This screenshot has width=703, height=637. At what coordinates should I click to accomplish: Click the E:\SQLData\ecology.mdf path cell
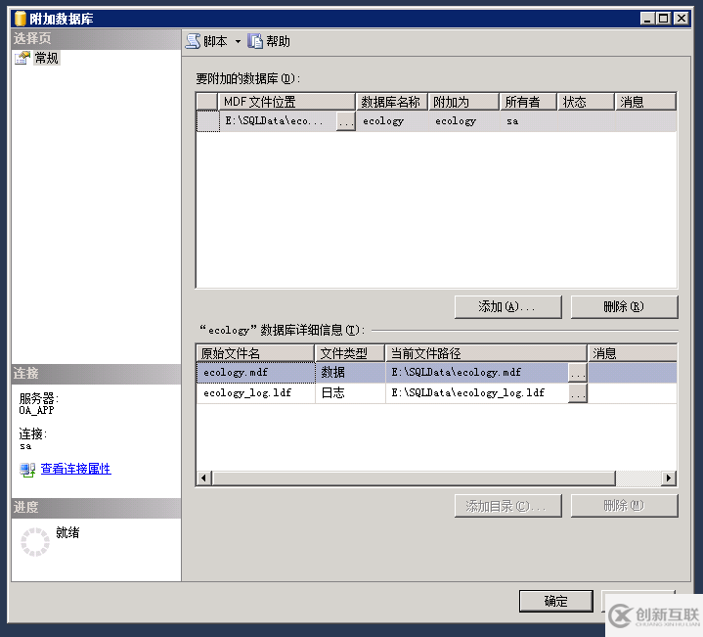(x=477, y=373)
